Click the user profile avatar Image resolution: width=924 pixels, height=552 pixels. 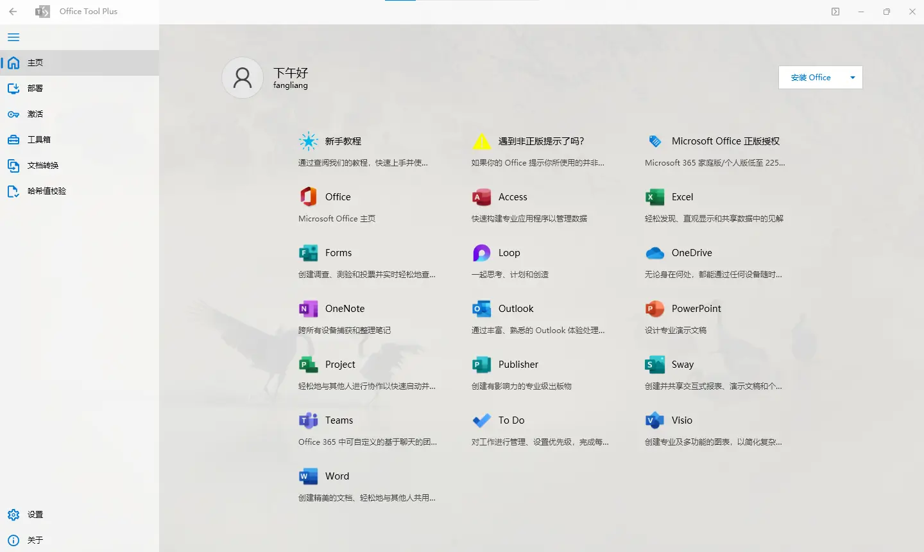pos(243,78)
